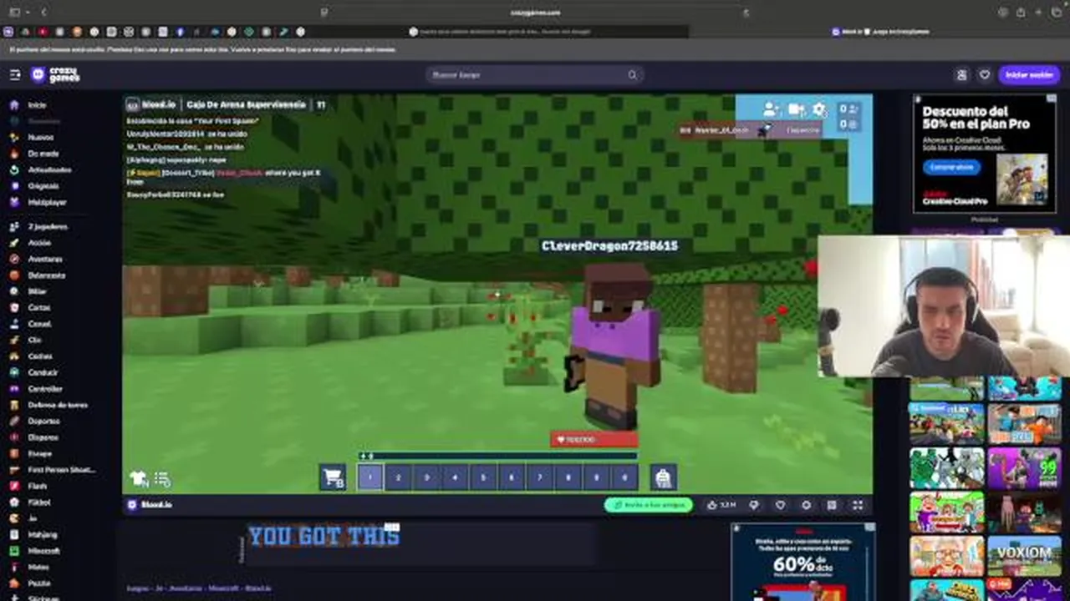Click the Iniciar sesión button
Image resolution: width=1070 pixels, height=601 pixels.
[1029, 75]
